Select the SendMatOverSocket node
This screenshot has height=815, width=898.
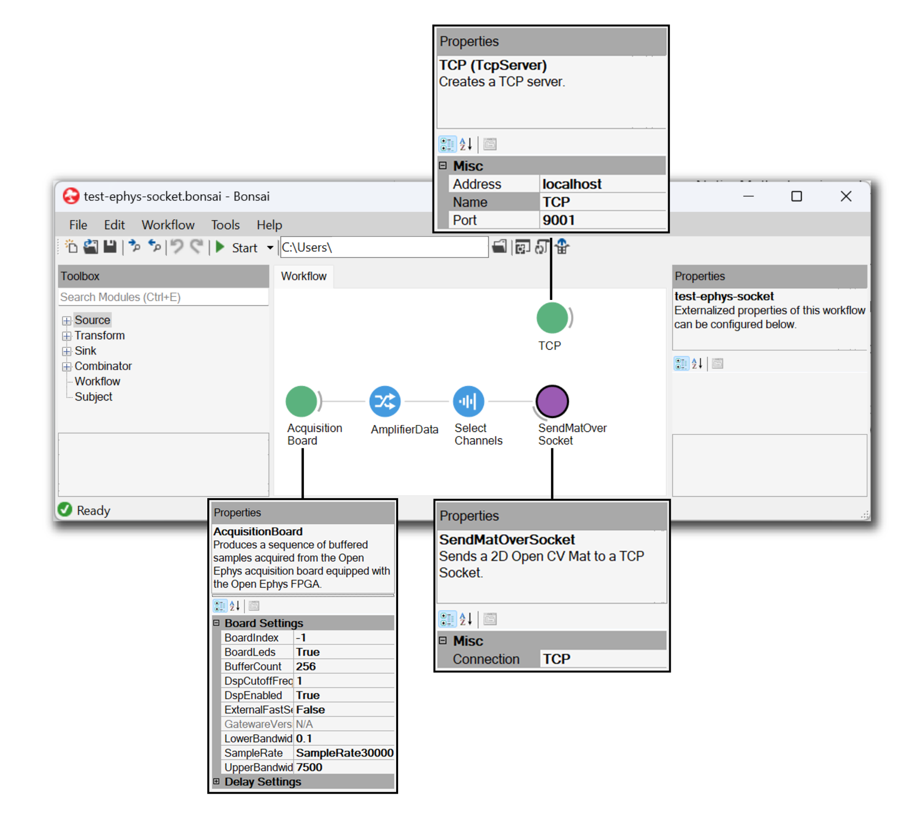tap(552, 402)
